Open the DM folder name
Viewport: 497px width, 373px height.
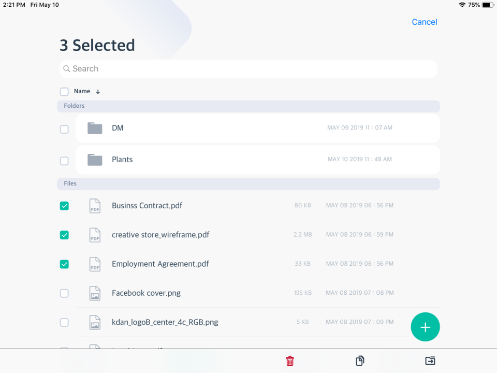tap(118, 128)
